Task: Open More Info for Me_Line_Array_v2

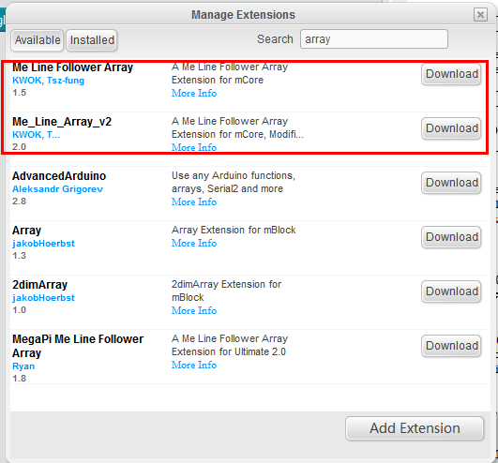Action: click(194, 147)
